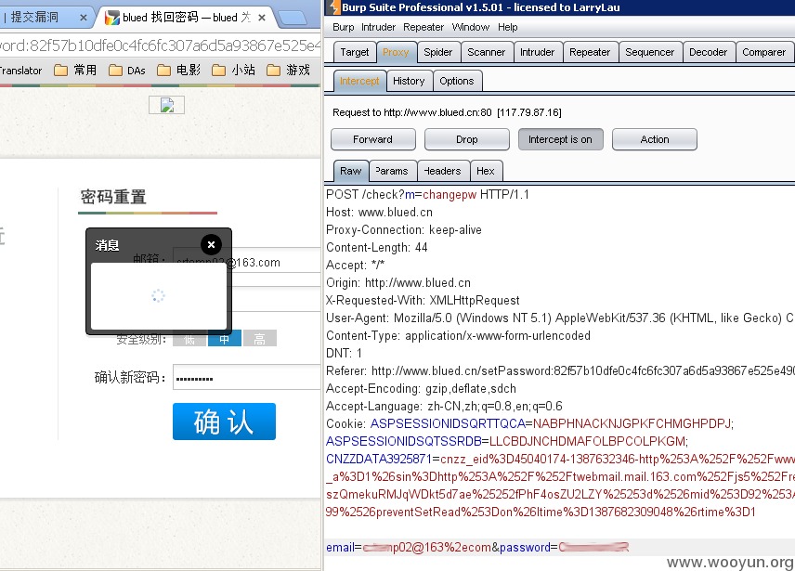Viewport: 795px width, 571px height.
Task: Open the Burp menu
Action: pos(344,27)
